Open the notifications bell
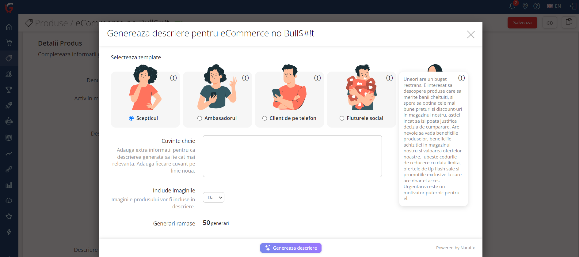579x257 pixels. (x=512, y=6)
